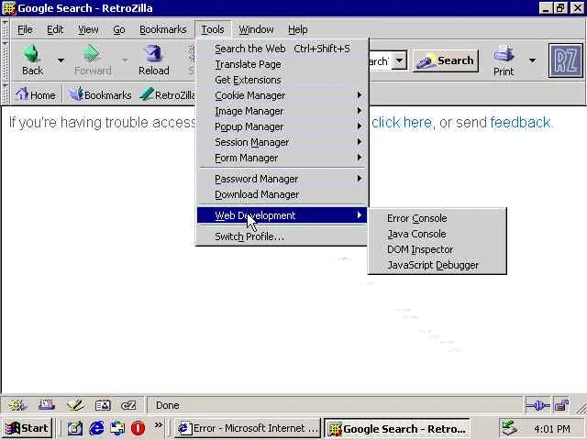The height and width of the screenshot is (440, 587).
Task: Click the 4:01 PM clock
Action: (552, 428)
